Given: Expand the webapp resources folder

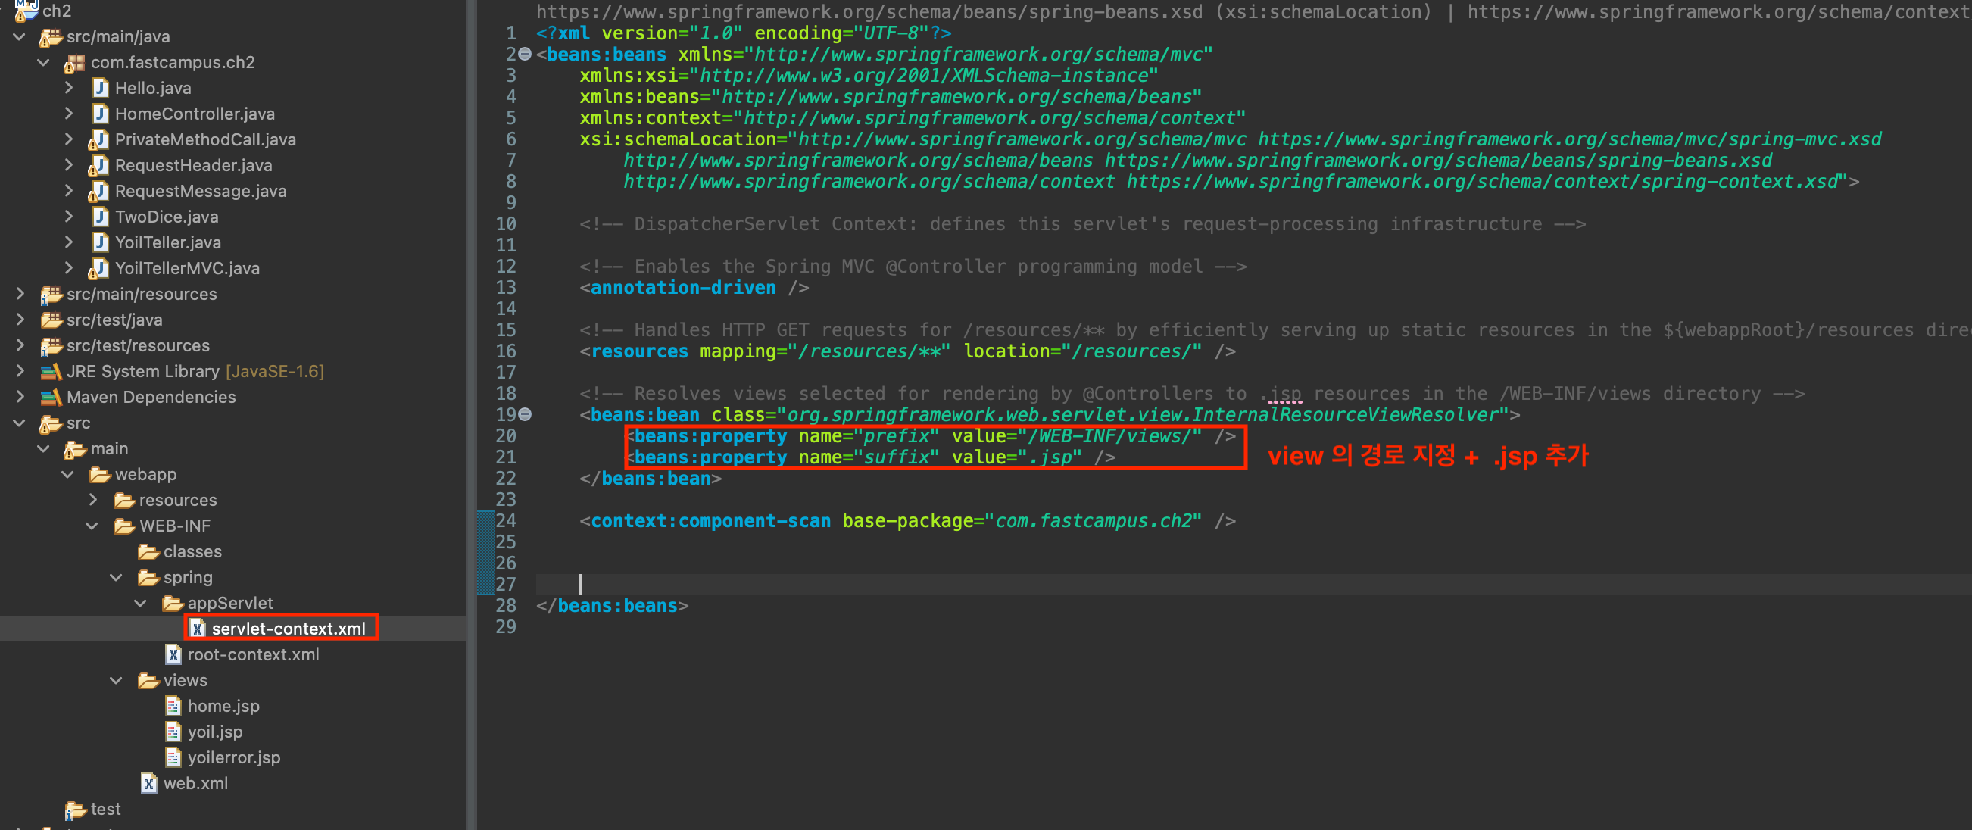Looking at the screenshot, I should 92,500.
